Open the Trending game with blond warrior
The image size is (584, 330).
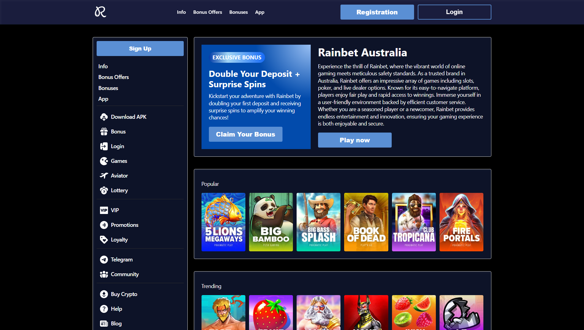(x=223, y=313)
